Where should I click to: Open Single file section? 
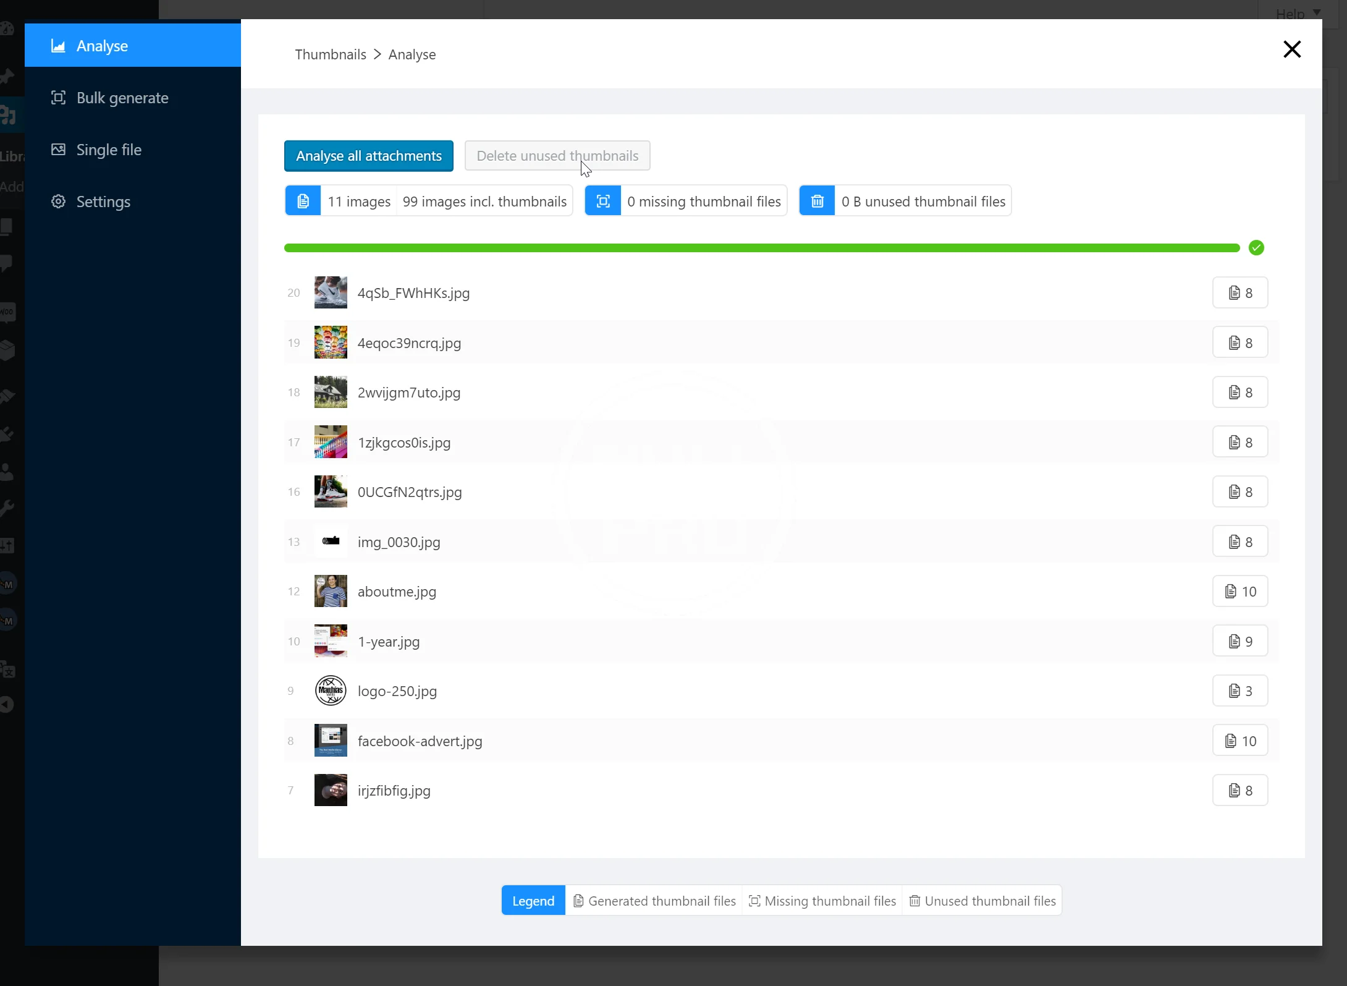pos(109,150)
